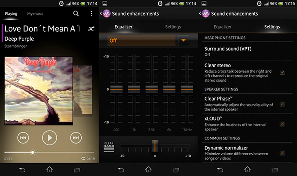Toggle the shuffle icon beside song title
Screen dimensions: 297x176
(x=91, y=29)
